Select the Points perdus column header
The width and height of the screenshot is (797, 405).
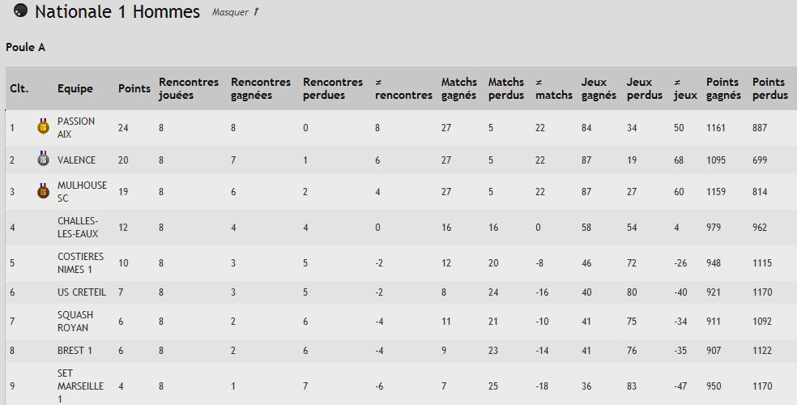coord(770,88)
